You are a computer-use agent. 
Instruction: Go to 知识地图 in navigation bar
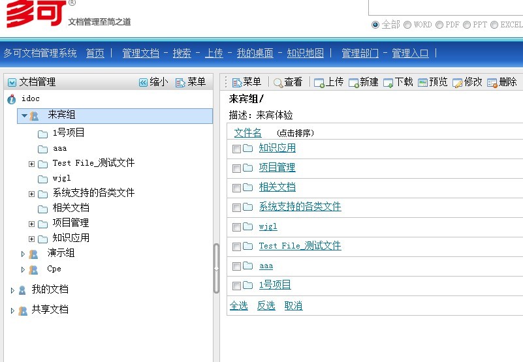[305, 53]
